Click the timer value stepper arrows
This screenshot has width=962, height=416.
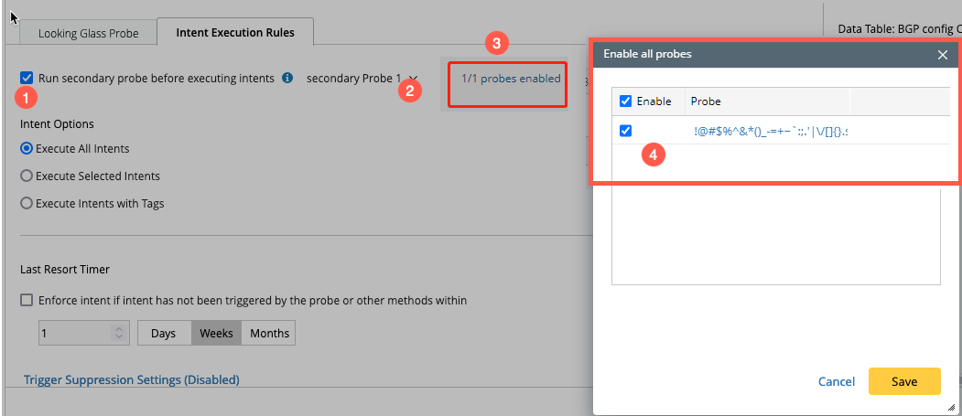[x=116, y=333]
